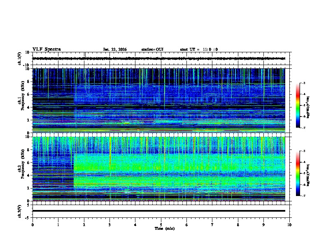Viewport: 326px width, 252px height.
Task: Click the time axis tick label 3
Action: tap(109, 225)
